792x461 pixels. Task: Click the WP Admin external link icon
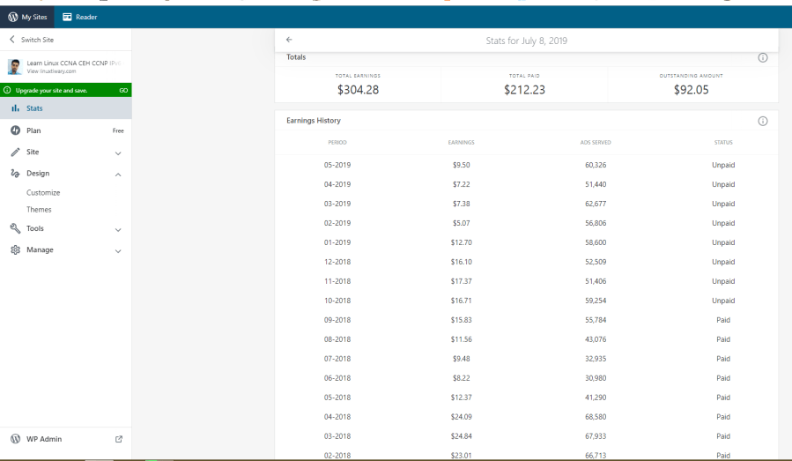(x=119, y=439)
